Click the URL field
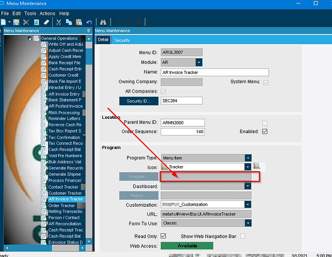Image resolution: width=332 pixels, height=257 pixels. [x=206, y=214]
